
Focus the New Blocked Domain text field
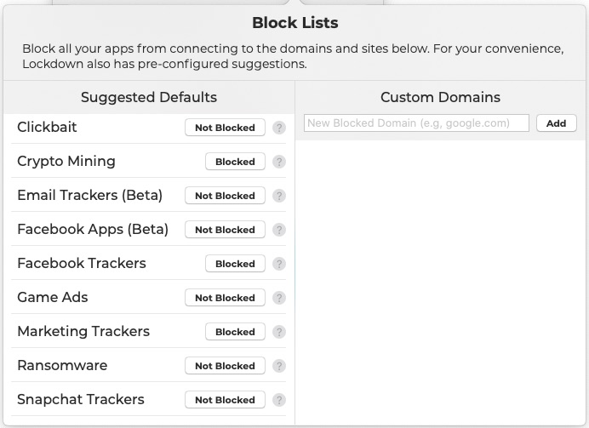coord(416,123)
